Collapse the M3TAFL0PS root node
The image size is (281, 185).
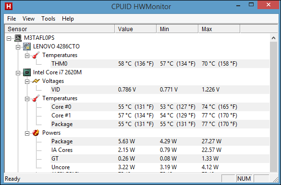(x=9, y=38)
